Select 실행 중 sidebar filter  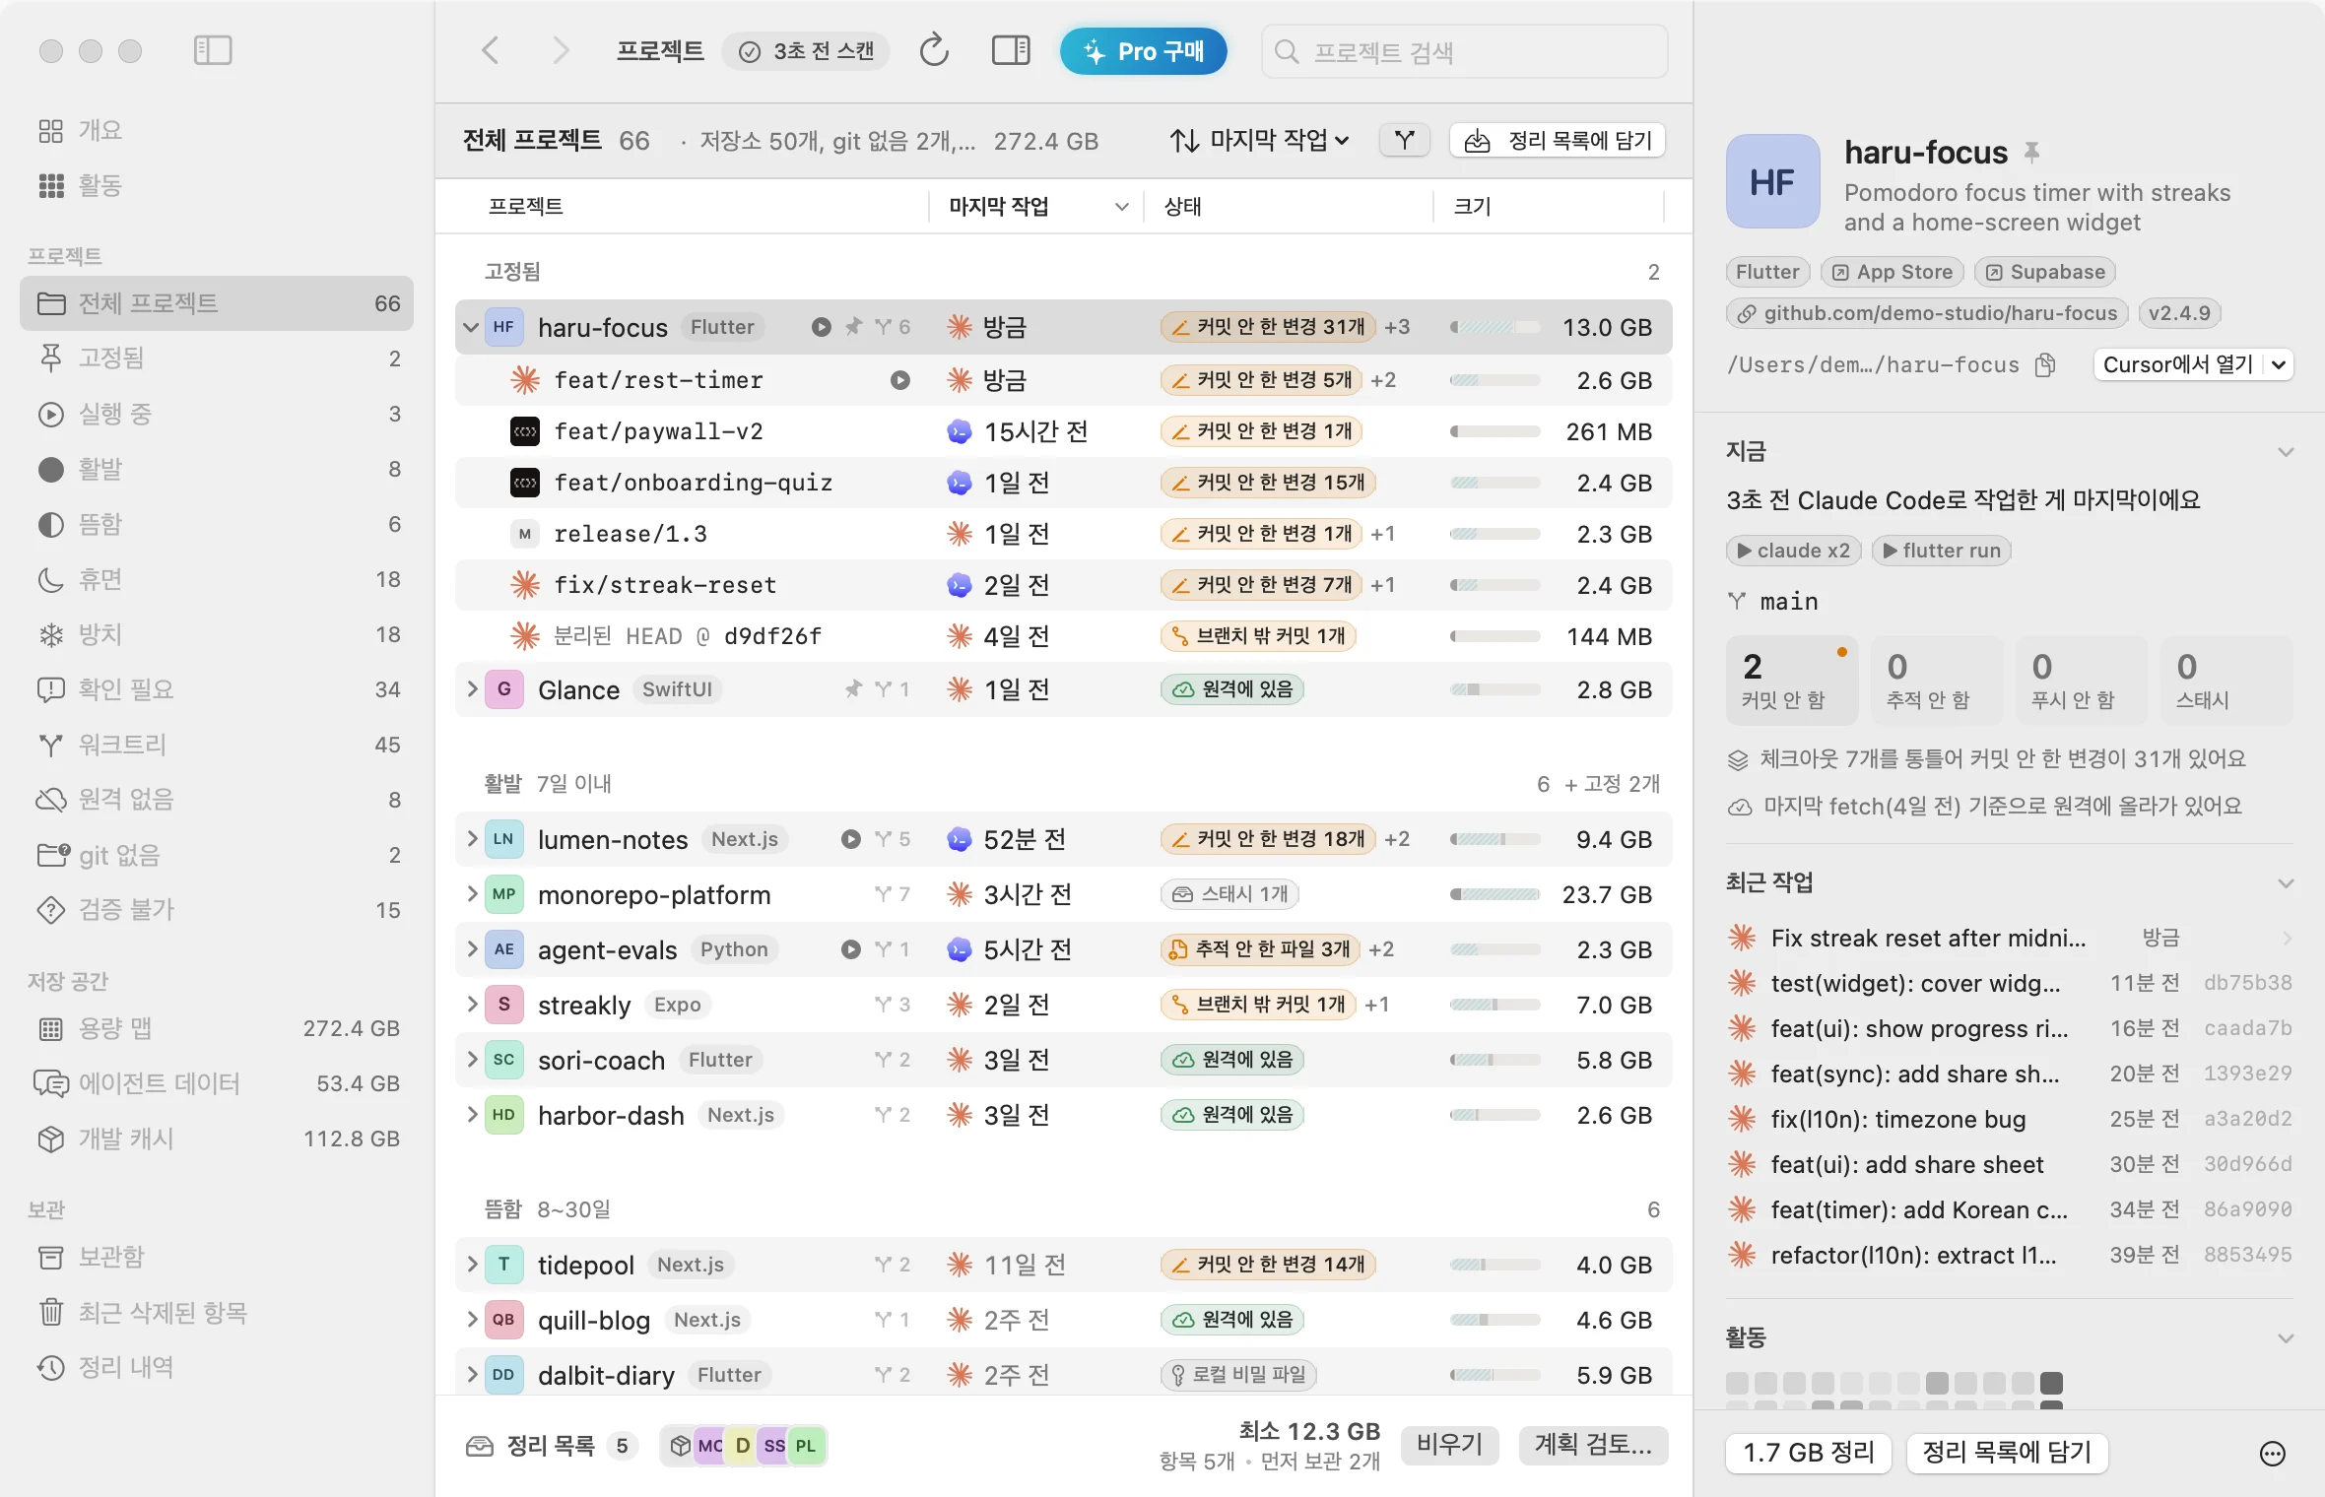[217, 414]
